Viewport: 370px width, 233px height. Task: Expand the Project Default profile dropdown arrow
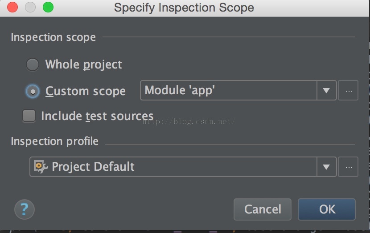coord(326,167)
